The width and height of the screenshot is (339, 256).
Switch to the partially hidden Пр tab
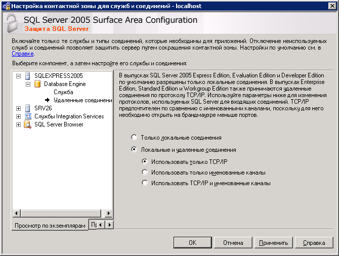(x=93, y=225)
